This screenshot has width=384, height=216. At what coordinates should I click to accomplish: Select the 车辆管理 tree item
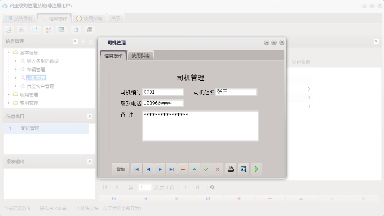tap(37, 69)
